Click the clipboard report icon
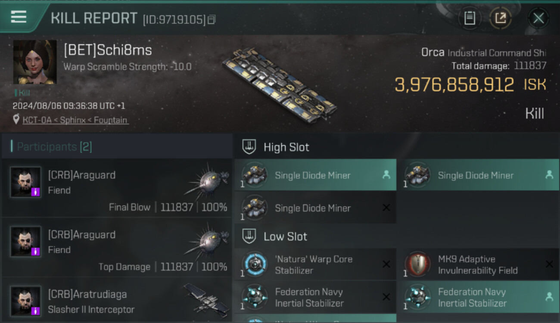 coord(470,18)
